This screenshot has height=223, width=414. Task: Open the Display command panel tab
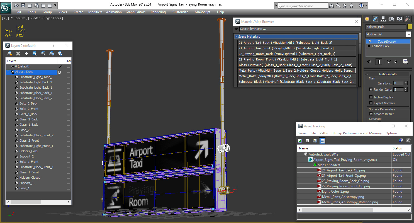[x=400, y=19]
